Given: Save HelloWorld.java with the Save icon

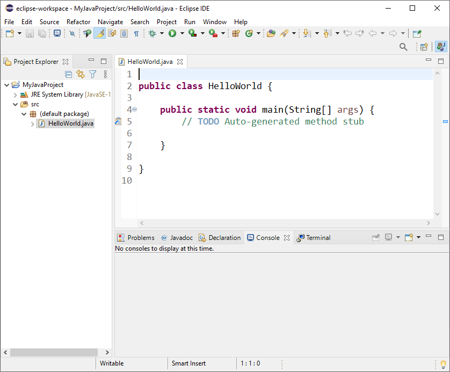Looking at the screenshot, I should coord(29,33).
